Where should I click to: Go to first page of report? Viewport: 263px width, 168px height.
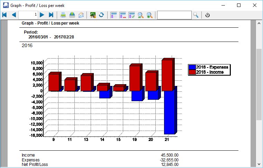4,15
